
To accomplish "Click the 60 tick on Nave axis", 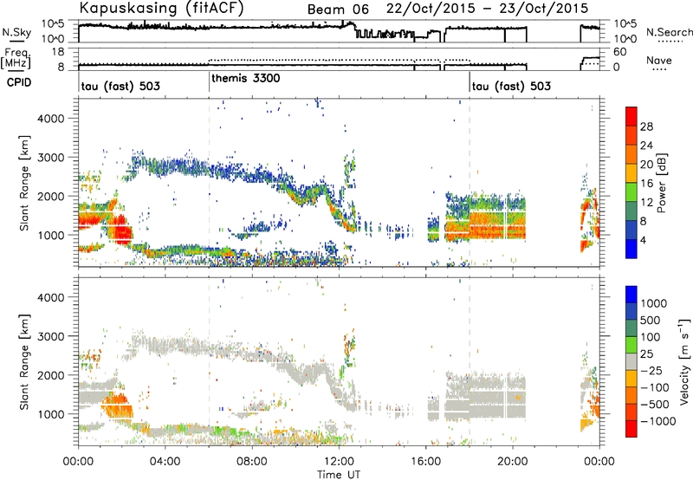I will (x=619, y=52).
